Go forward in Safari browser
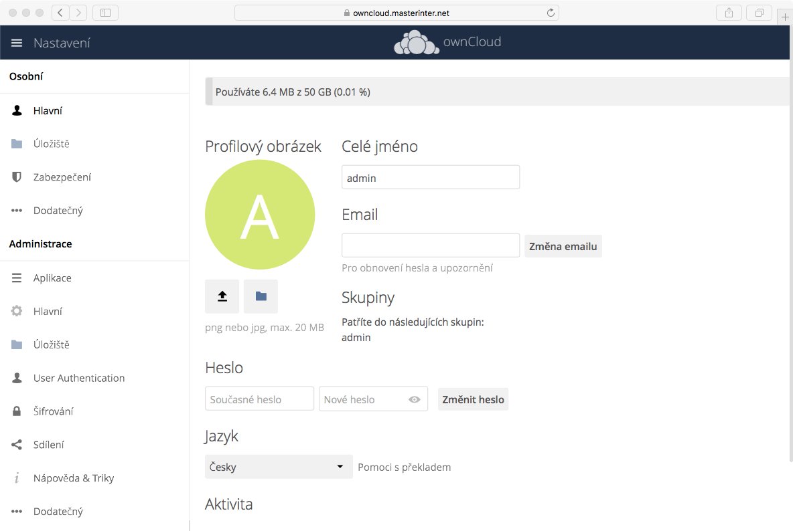This screenshot has width=793, height=531. pyautogui.click(x=78, y=13)
